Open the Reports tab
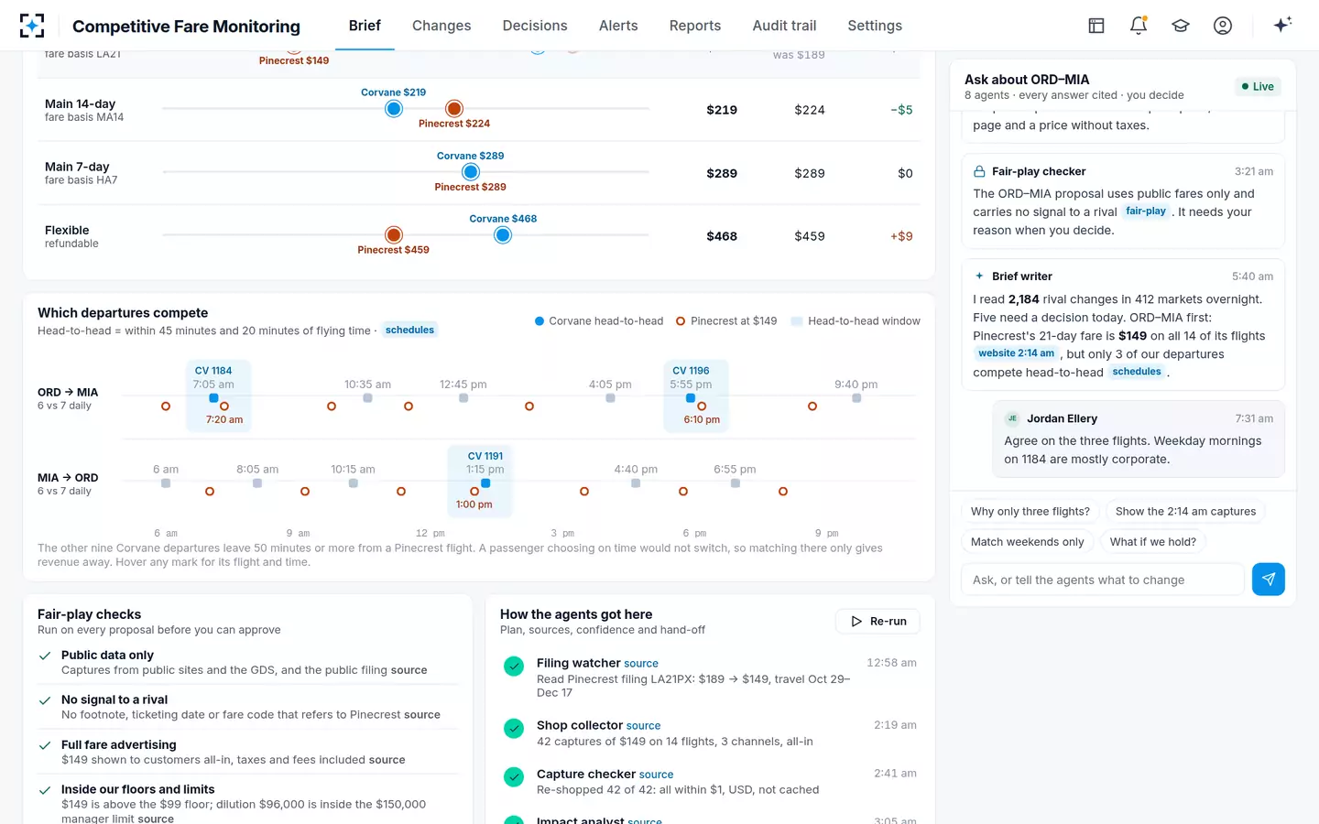This screenshot has width=1319, height=824. point(695,26)
